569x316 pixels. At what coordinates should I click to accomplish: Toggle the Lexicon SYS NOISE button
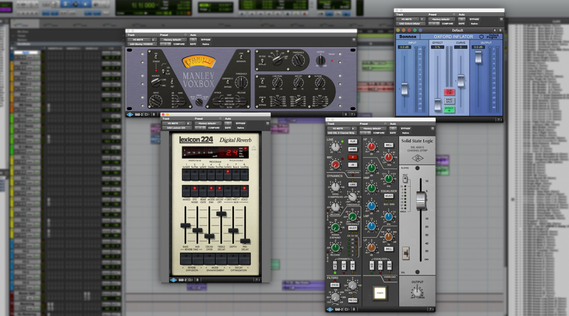(194, 191)
